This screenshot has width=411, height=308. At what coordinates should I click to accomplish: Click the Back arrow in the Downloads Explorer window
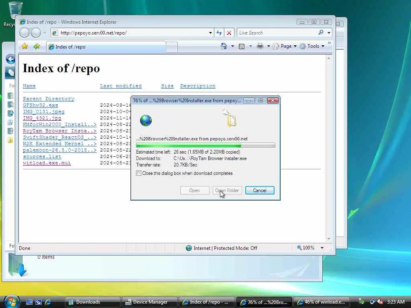click(10, 59)
